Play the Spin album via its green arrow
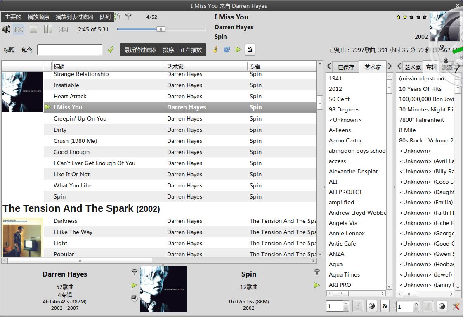 click(317, 285)
